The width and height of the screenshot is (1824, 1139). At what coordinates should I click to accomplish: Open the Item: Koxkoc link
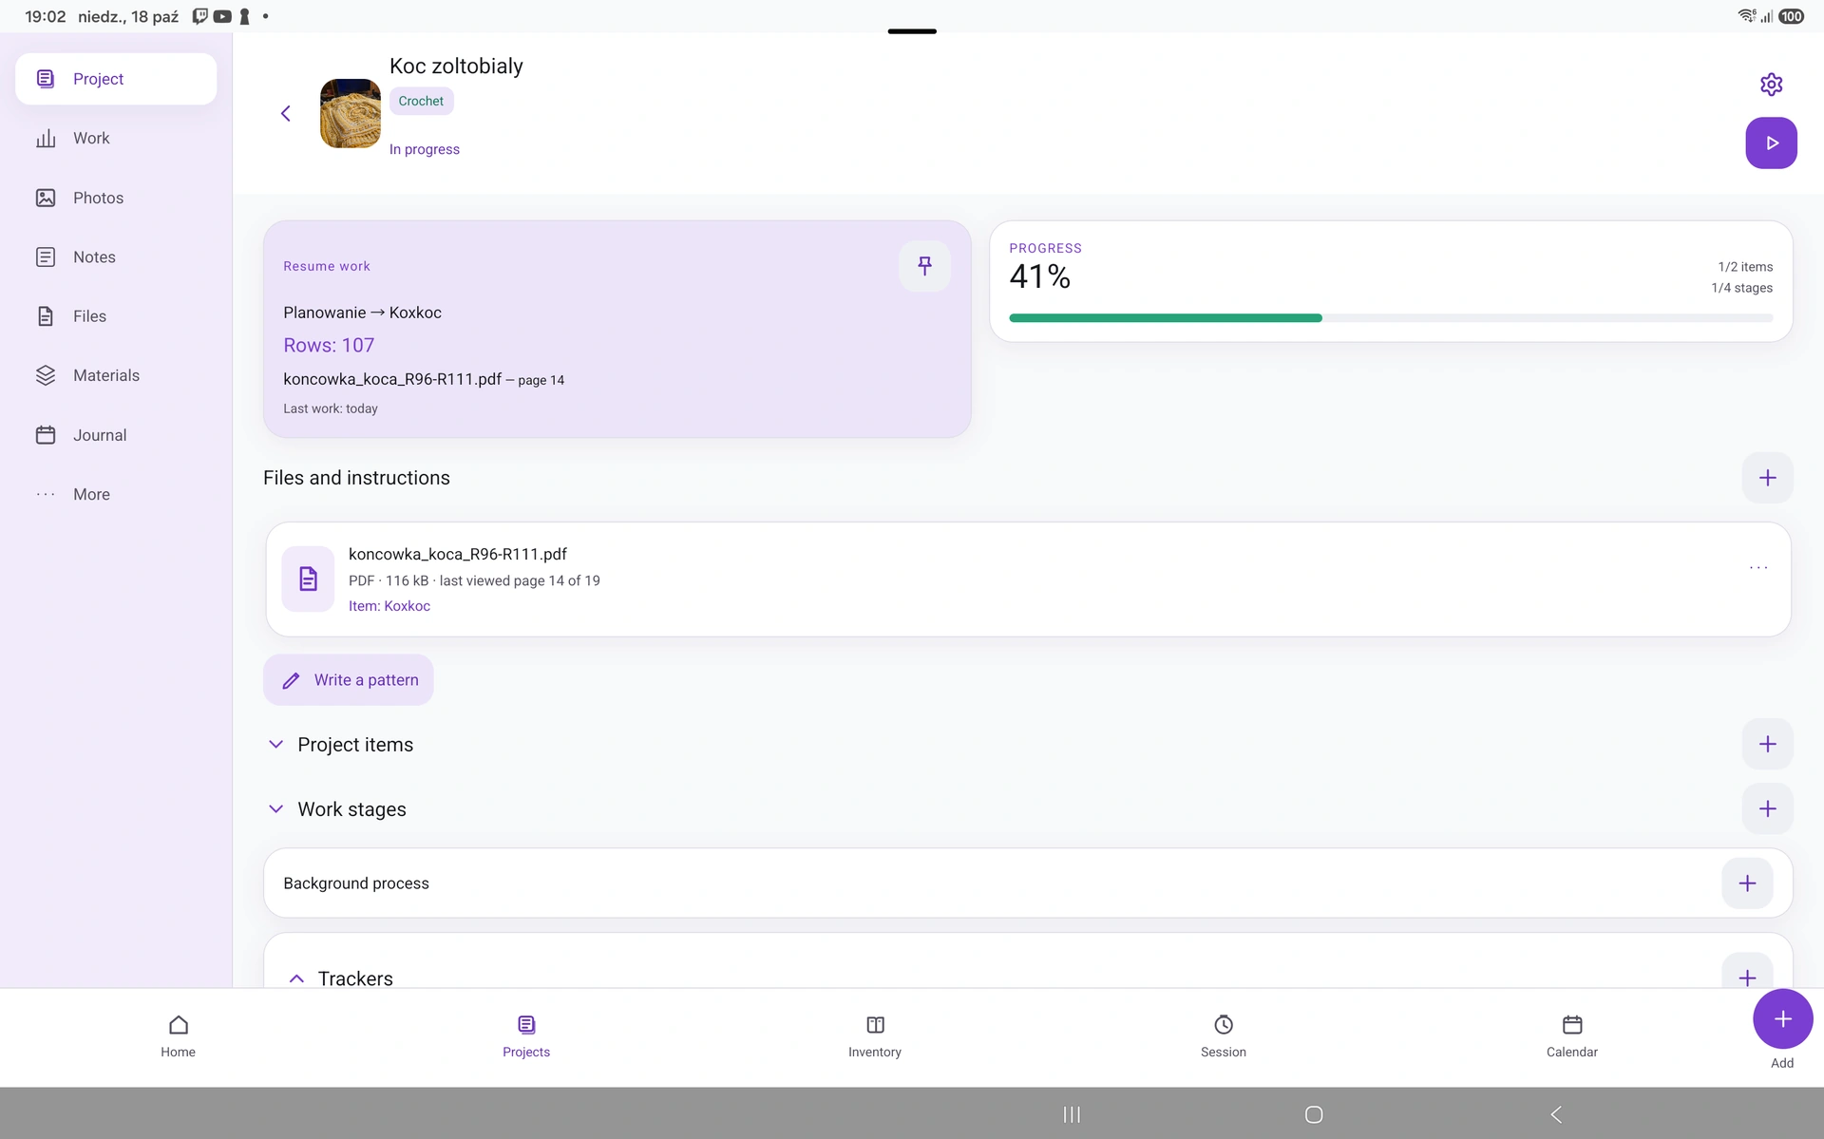[x=389, y=606]
